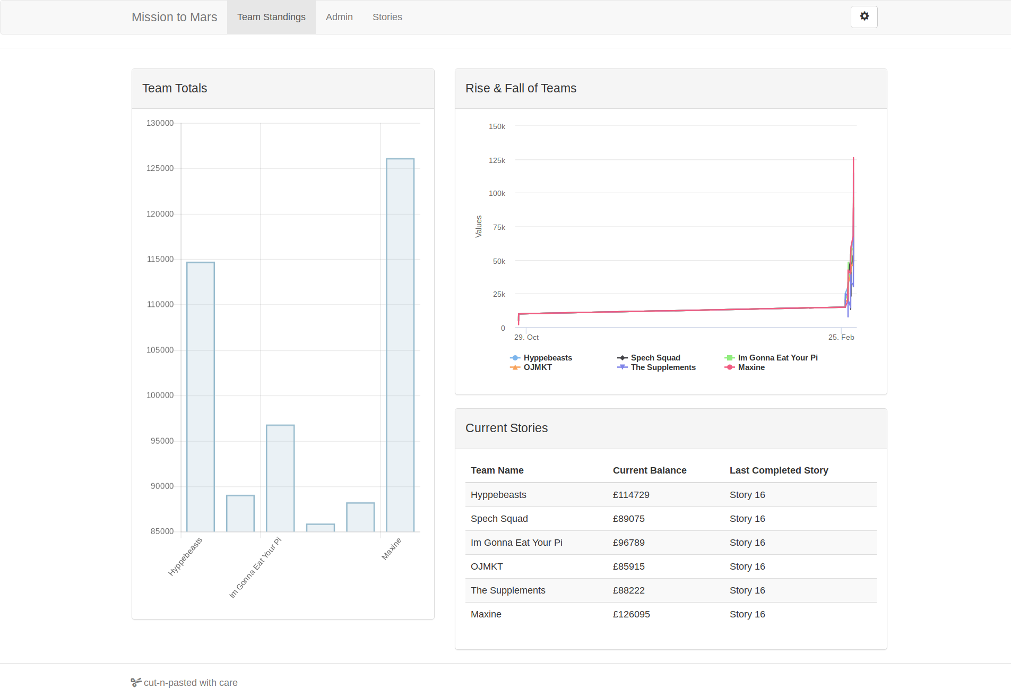Click the £126095 balance value

(x=632, y=614)
